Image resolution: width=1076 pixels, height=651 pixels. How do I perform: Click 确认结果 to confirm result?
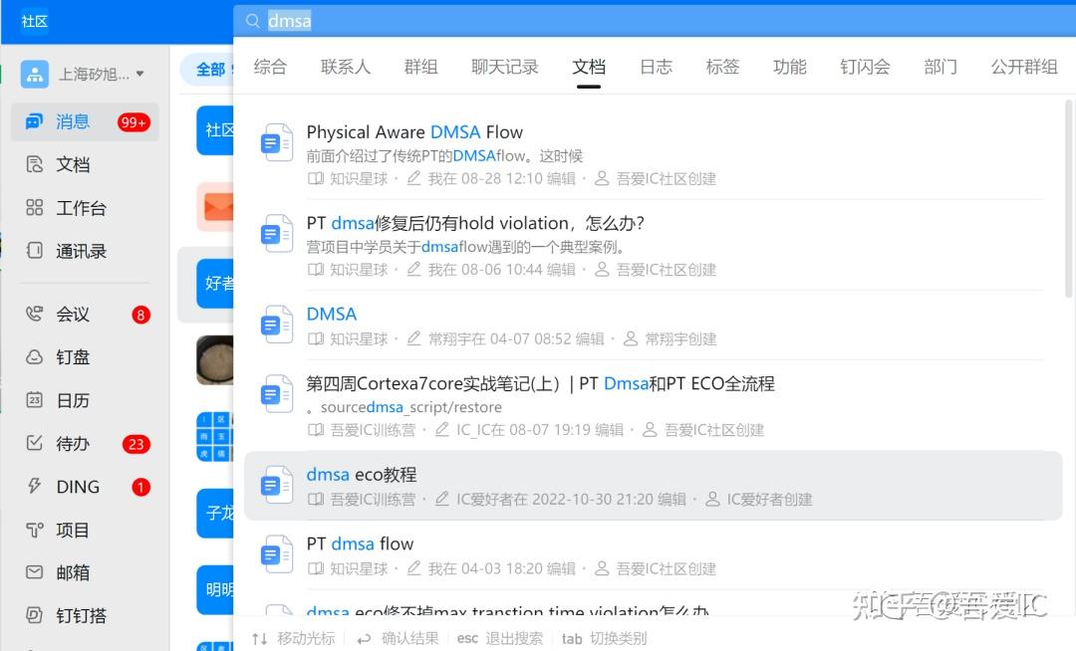tap(410, 638)
